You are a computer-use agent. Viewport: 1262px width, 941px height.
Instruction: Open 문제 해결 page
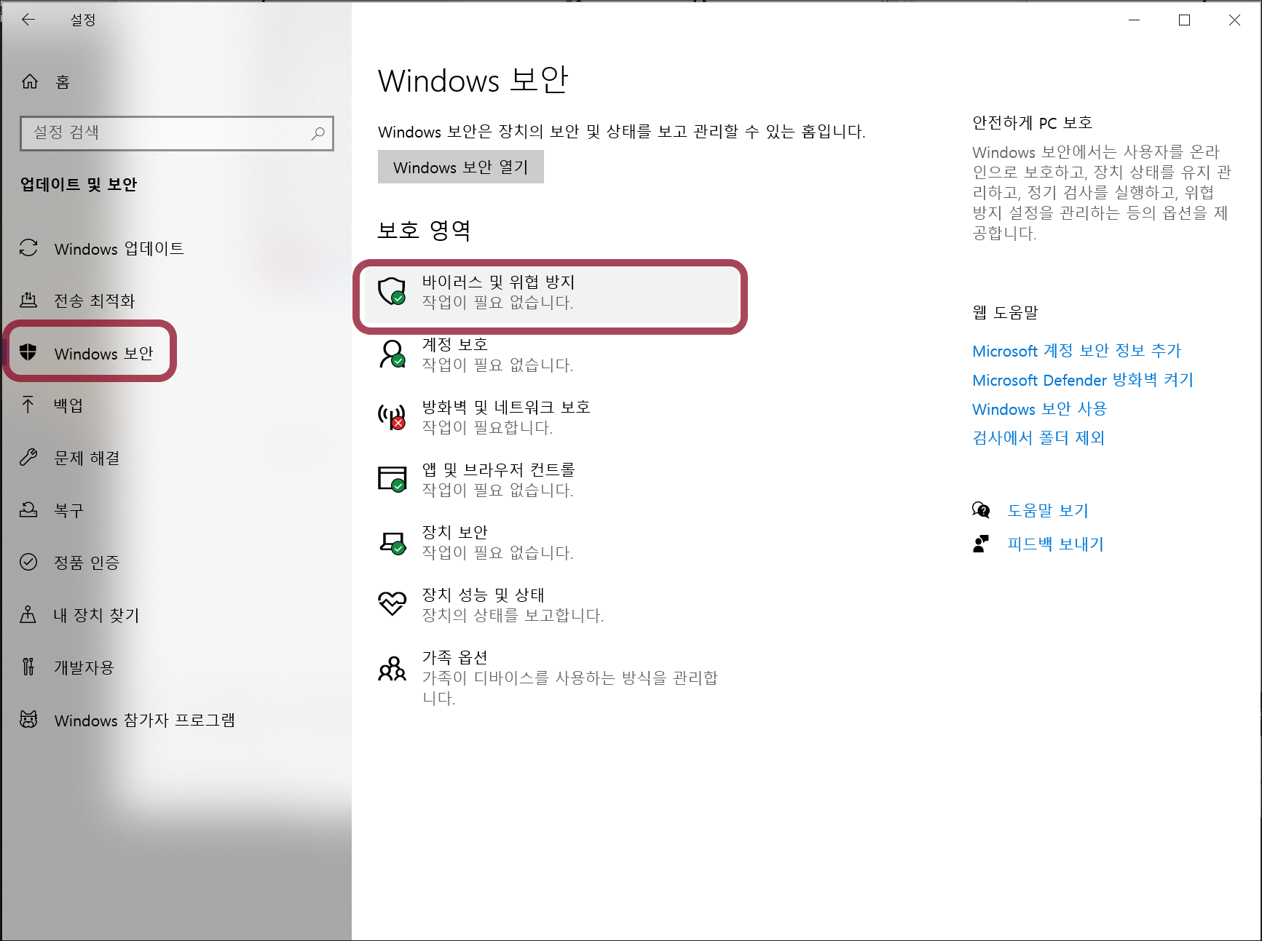(176, 458)
